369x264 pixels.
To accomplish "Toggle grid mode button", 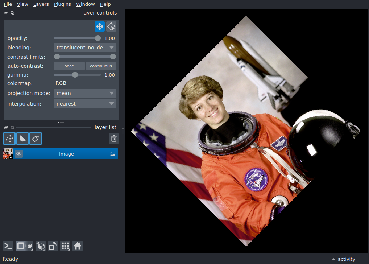I will (x=65, y=246).
